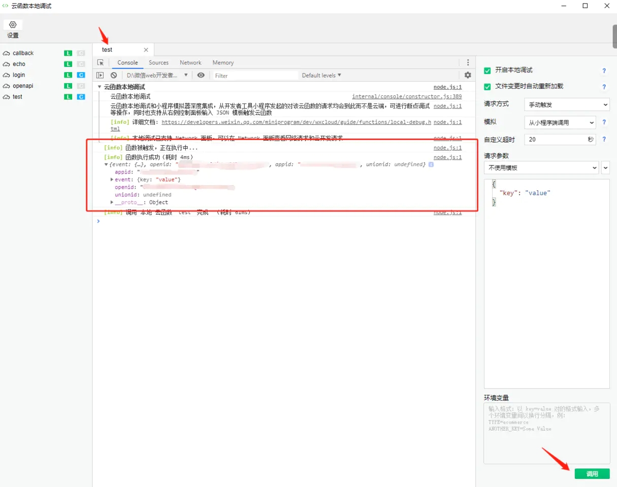Open the 模拟 dropdown showing 从小程序端调用

coord(560,122)
